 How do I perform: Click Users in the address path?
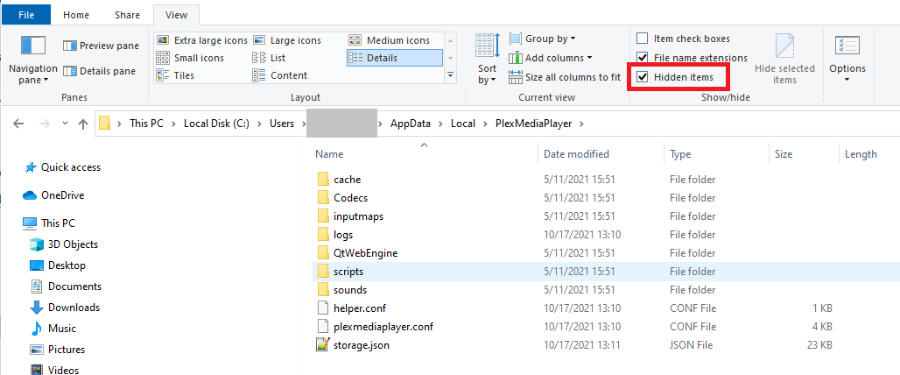click(x=281, y=124)
